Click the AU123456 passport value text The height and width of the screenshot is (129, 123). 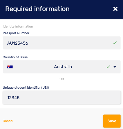click(x=18, y=43)
